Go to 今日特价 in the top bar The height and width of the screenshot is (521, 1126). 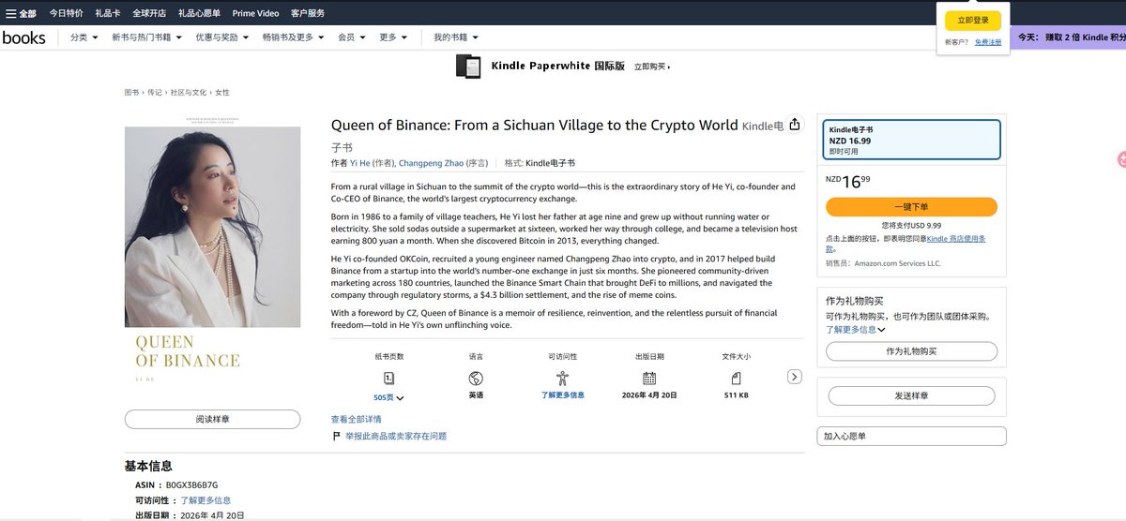(x=66, y=13)
